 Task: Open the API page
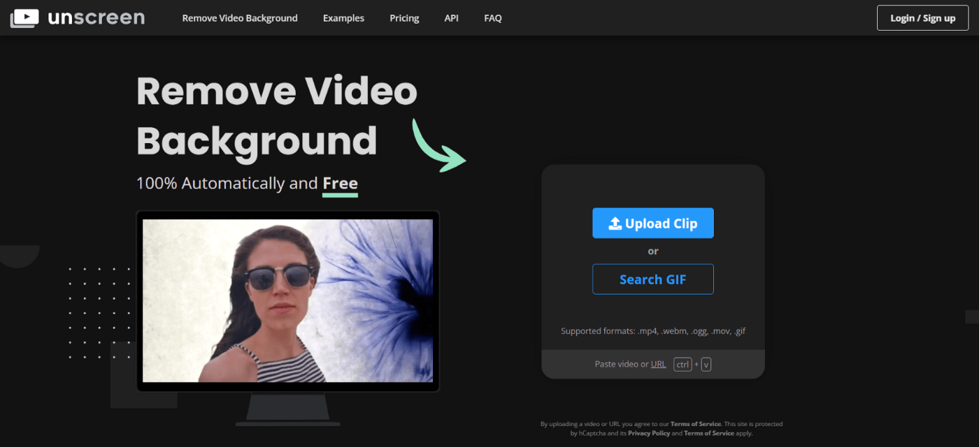click(452, 18)
